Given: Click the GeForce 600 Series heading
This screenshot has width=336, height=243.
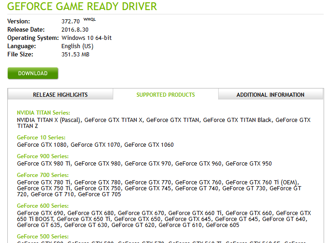Looking at the screenshot, I should (x=43, y=206).
